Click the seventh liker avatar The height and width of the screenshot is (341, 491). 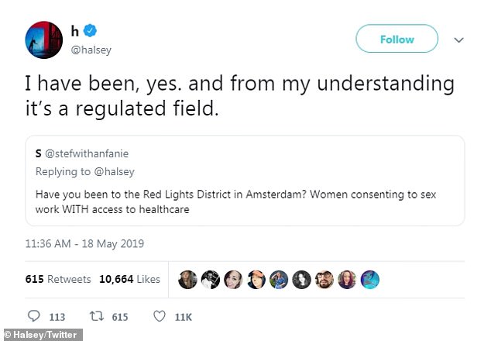click(x=324, y=279)
